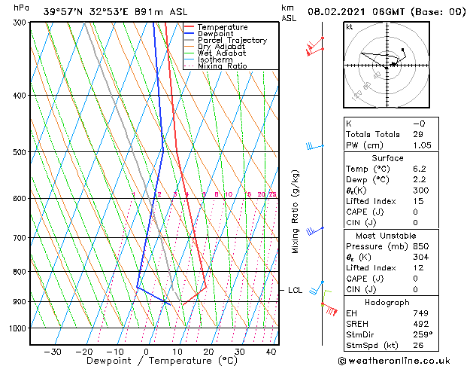Click the SREH value 492

click(x=421, y=324)
